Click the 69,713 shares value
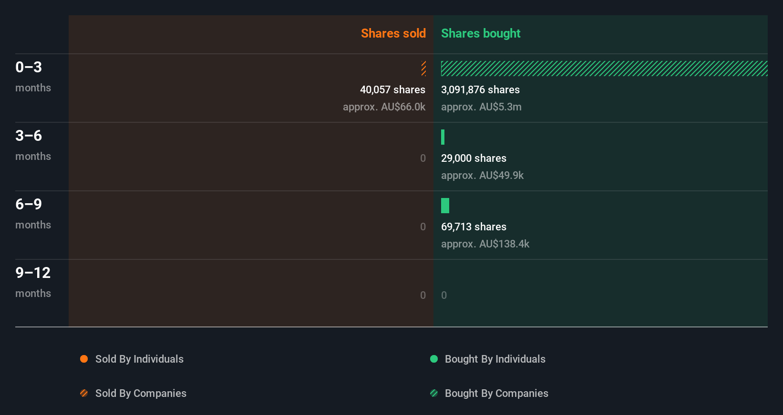783x415 pixels. [474, 227]
